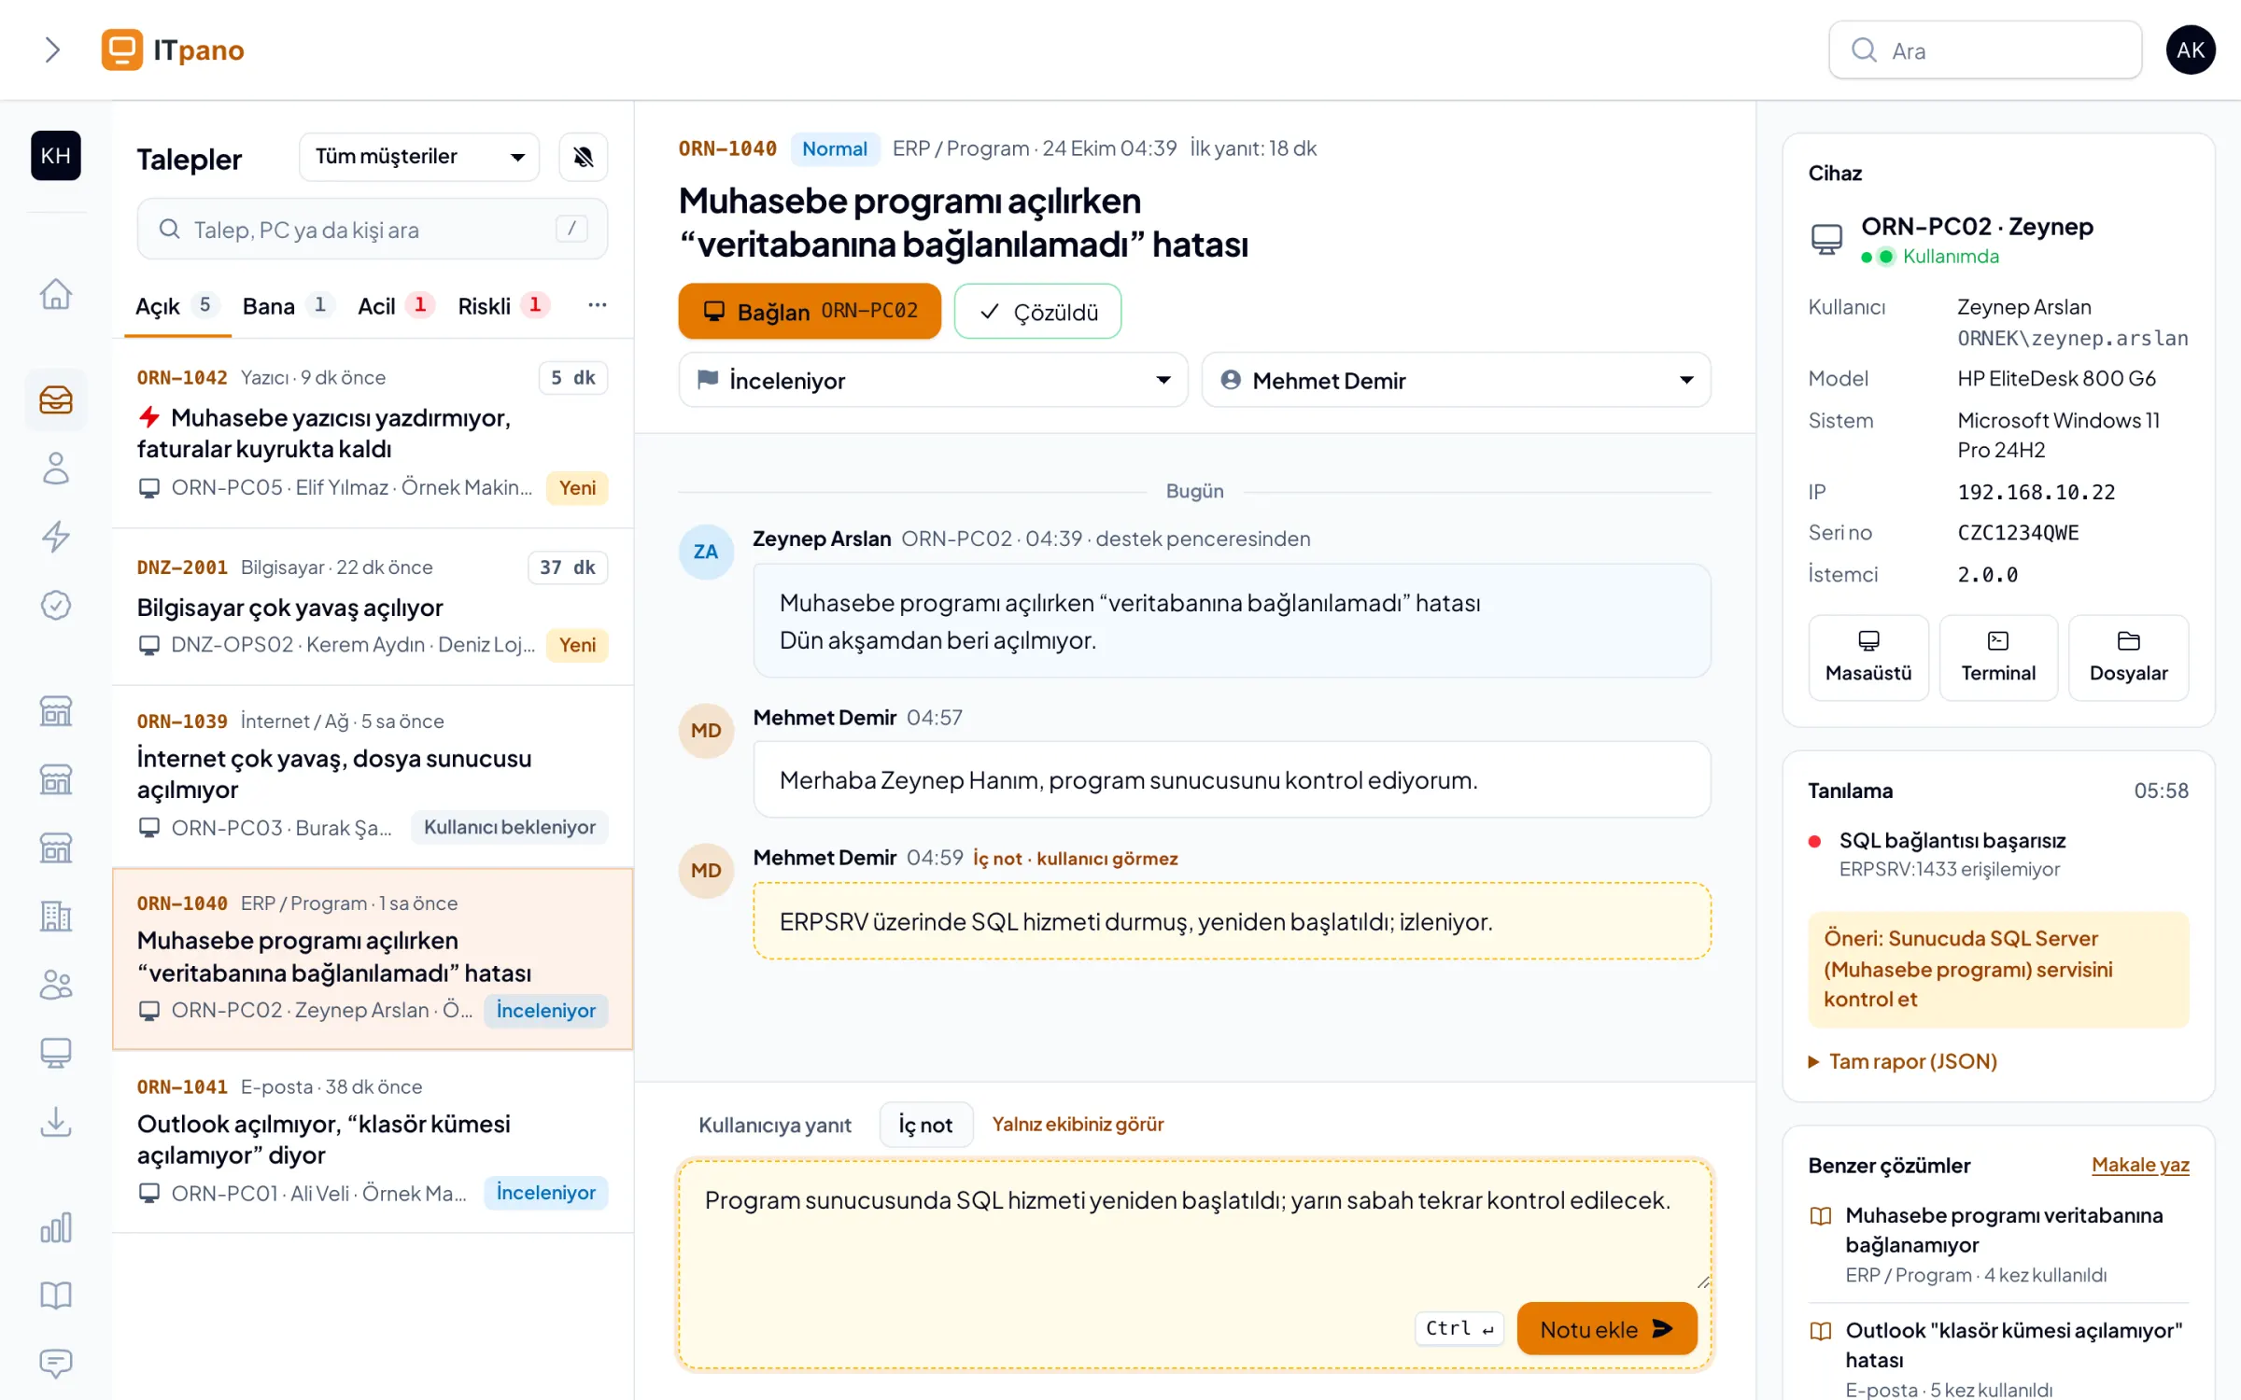
Task: Open Terminal for the device
Action: click(1997, 657)
